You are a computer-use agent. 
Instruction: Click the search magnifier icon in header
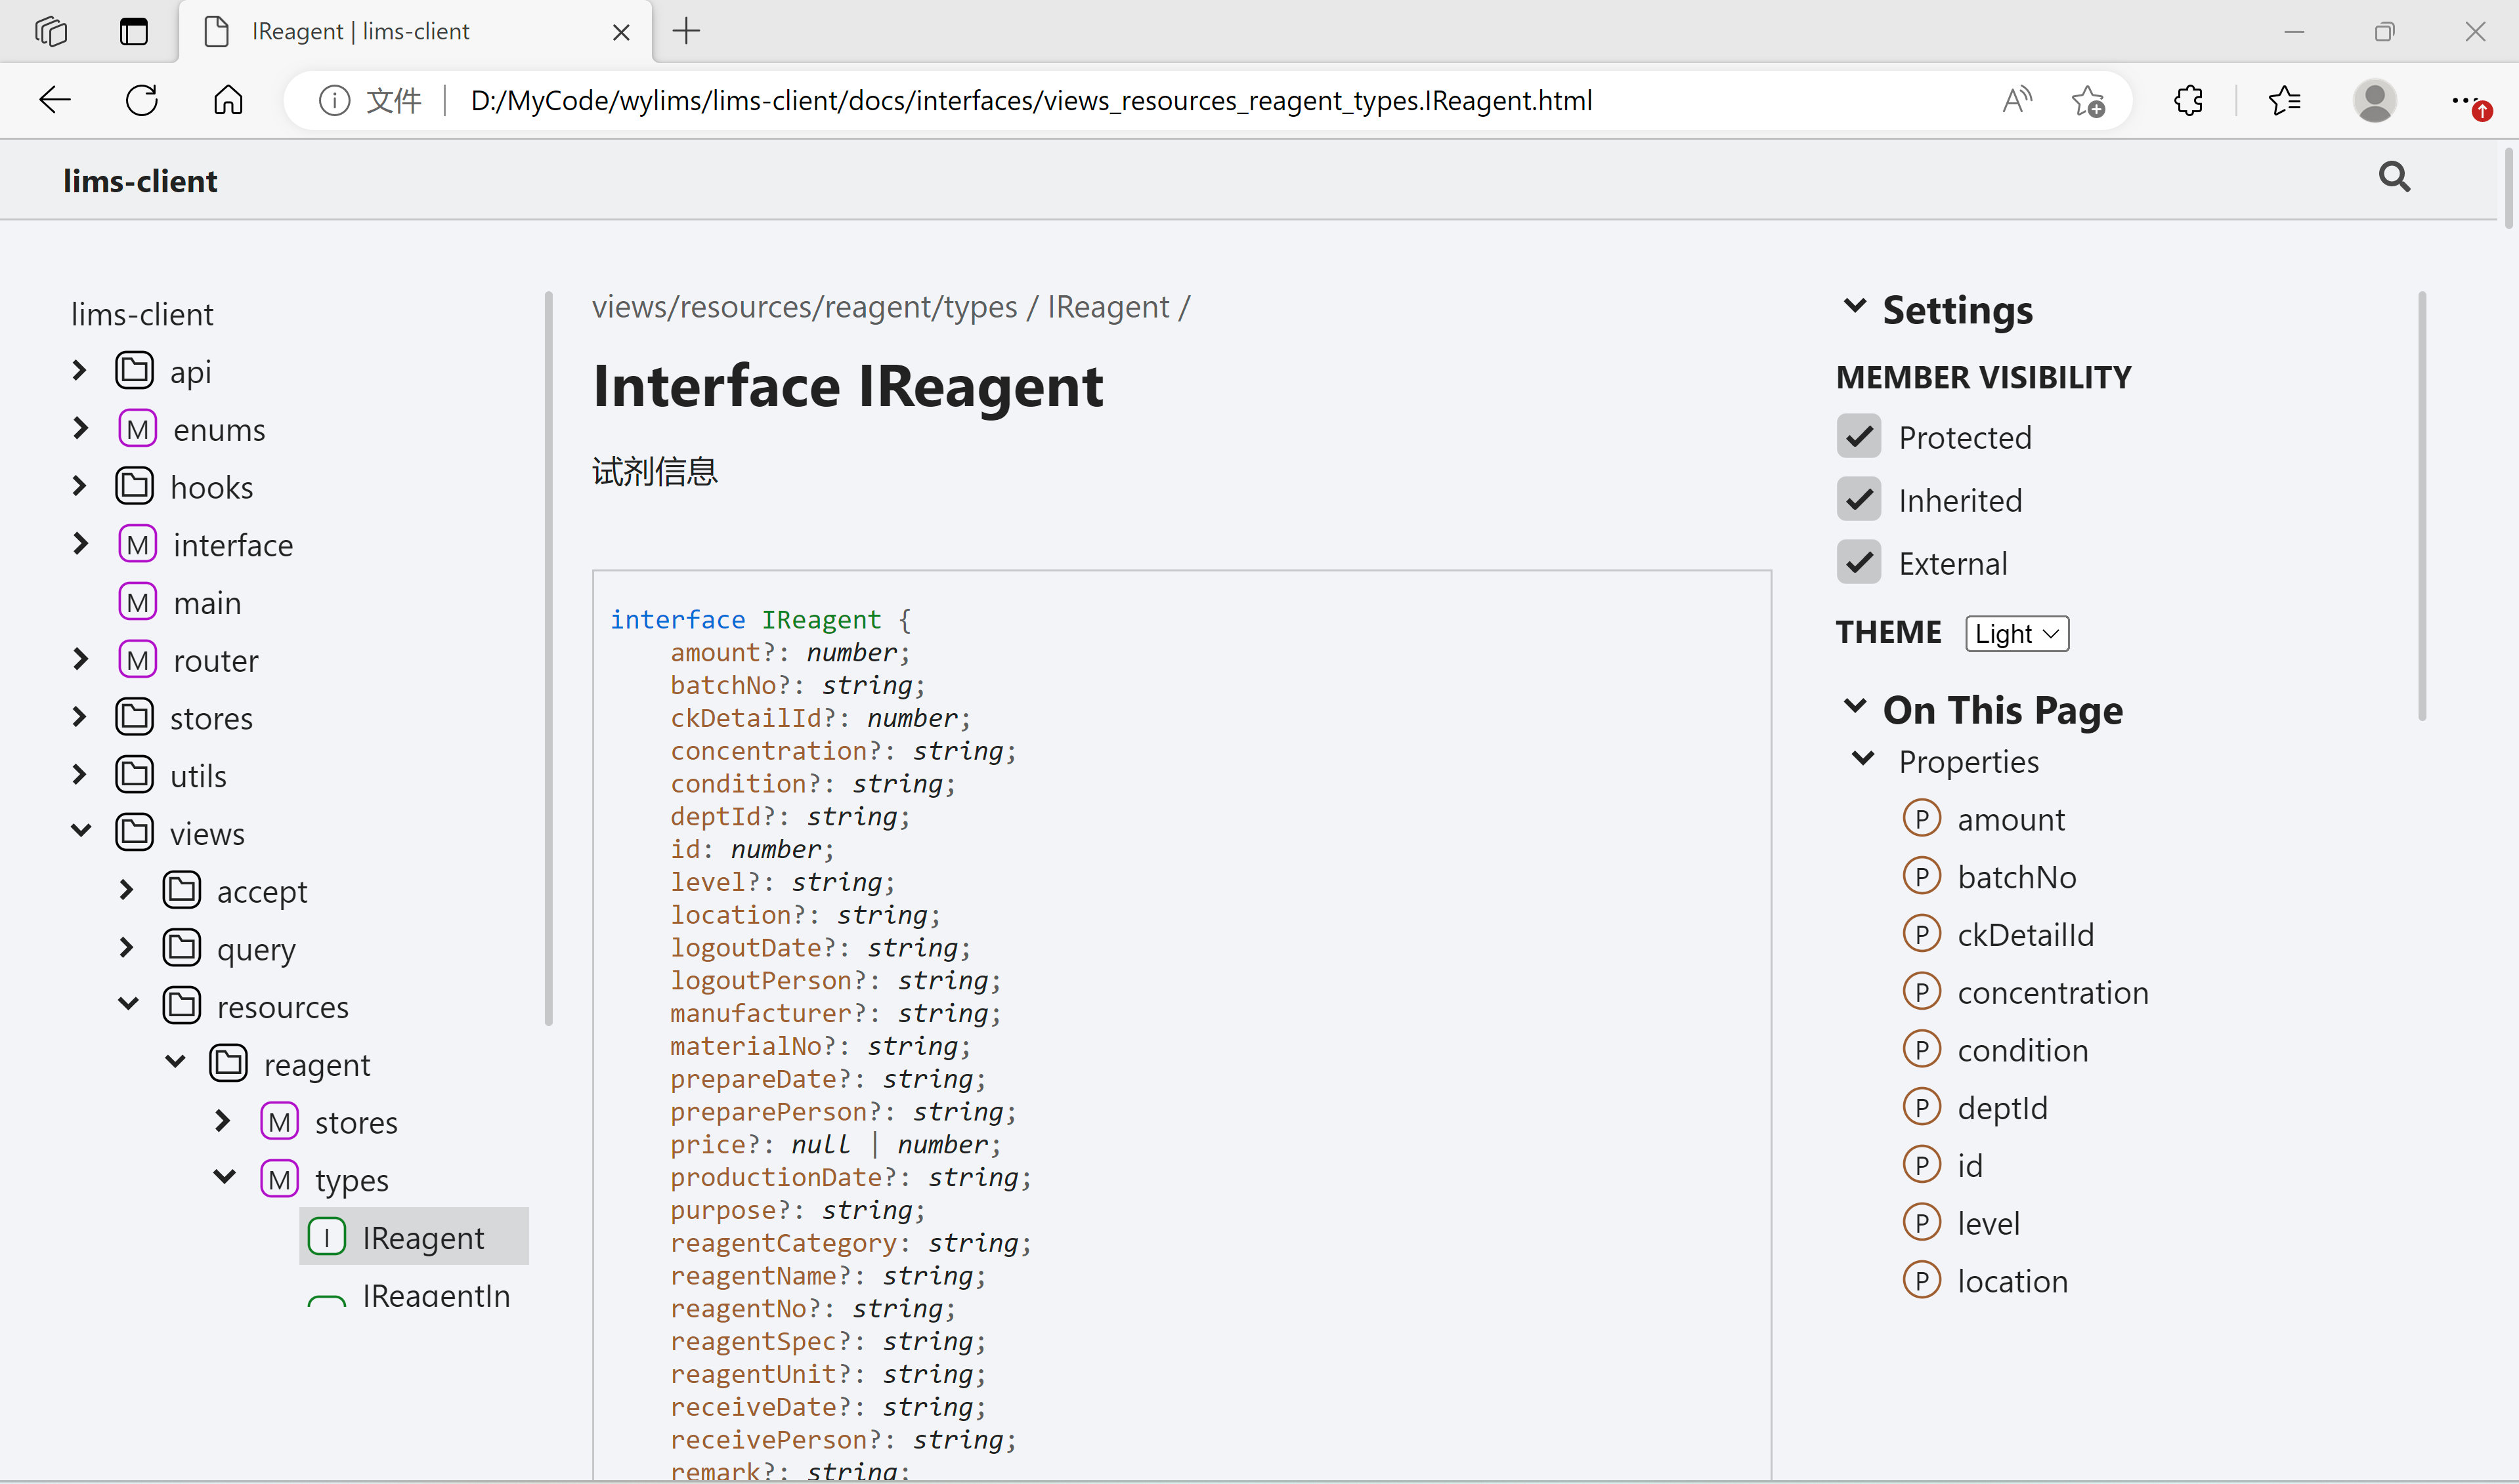pos(2393,177)
